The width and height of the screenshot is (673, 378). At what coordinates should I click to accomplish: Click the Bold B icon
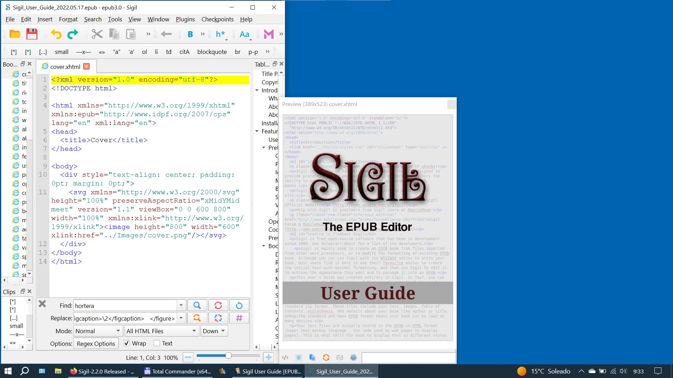(190, 34)
